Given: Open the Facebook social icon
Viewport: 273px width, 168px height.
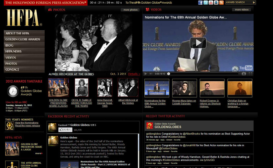Looking at the screenshot, I should [200, 3].
